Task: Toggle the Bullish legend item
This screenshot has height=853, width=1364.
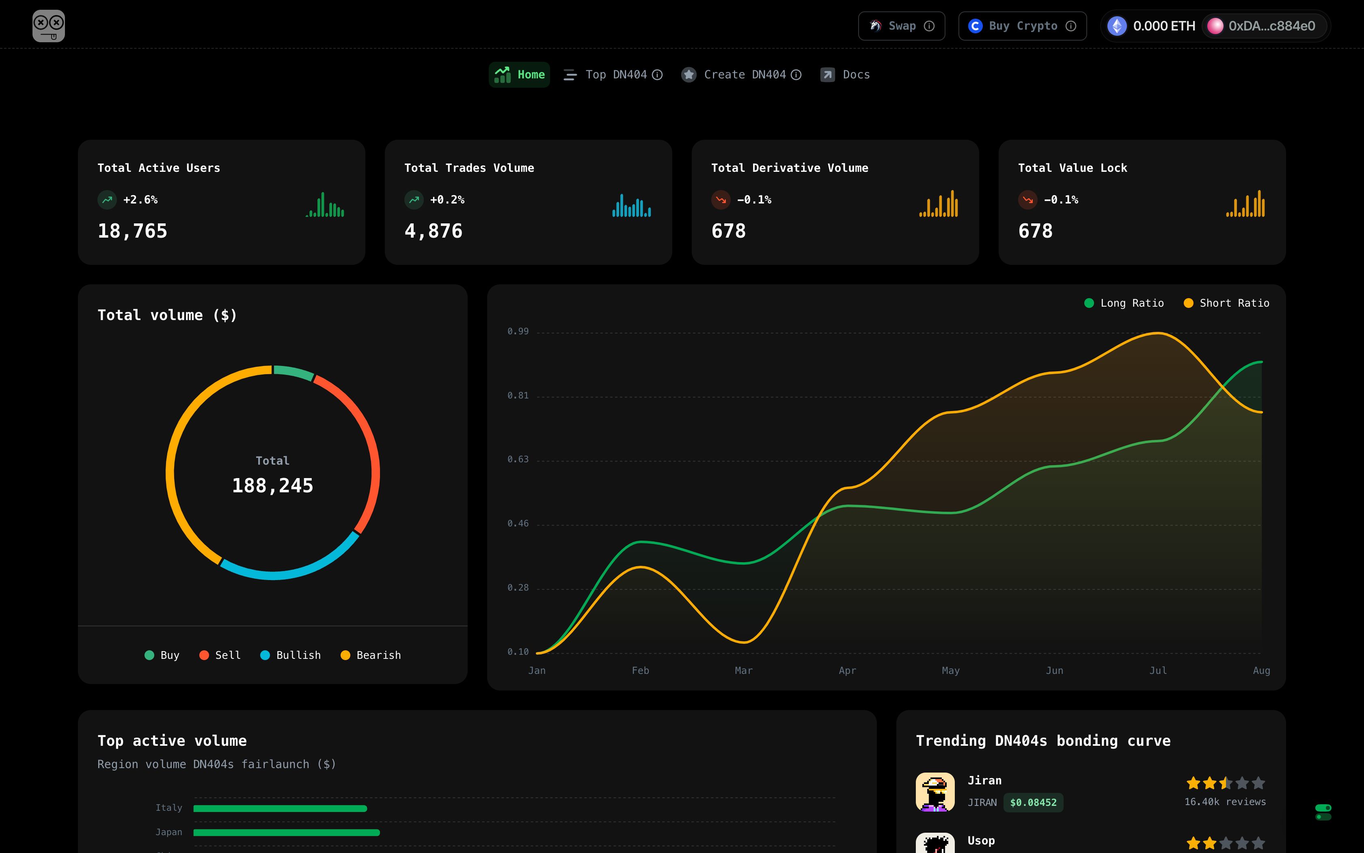Action: (x=290, y=655)
